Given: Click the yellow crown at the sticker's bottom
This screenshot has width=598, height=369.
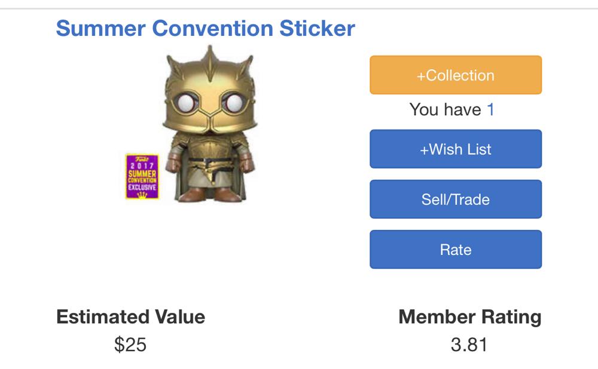Looking at the screenshot, I should pyautogui.click(x=142, y=195).
